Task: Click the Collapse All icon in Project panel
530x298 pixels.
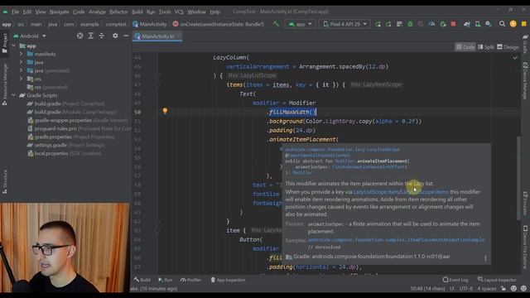Action: (101, 36)
